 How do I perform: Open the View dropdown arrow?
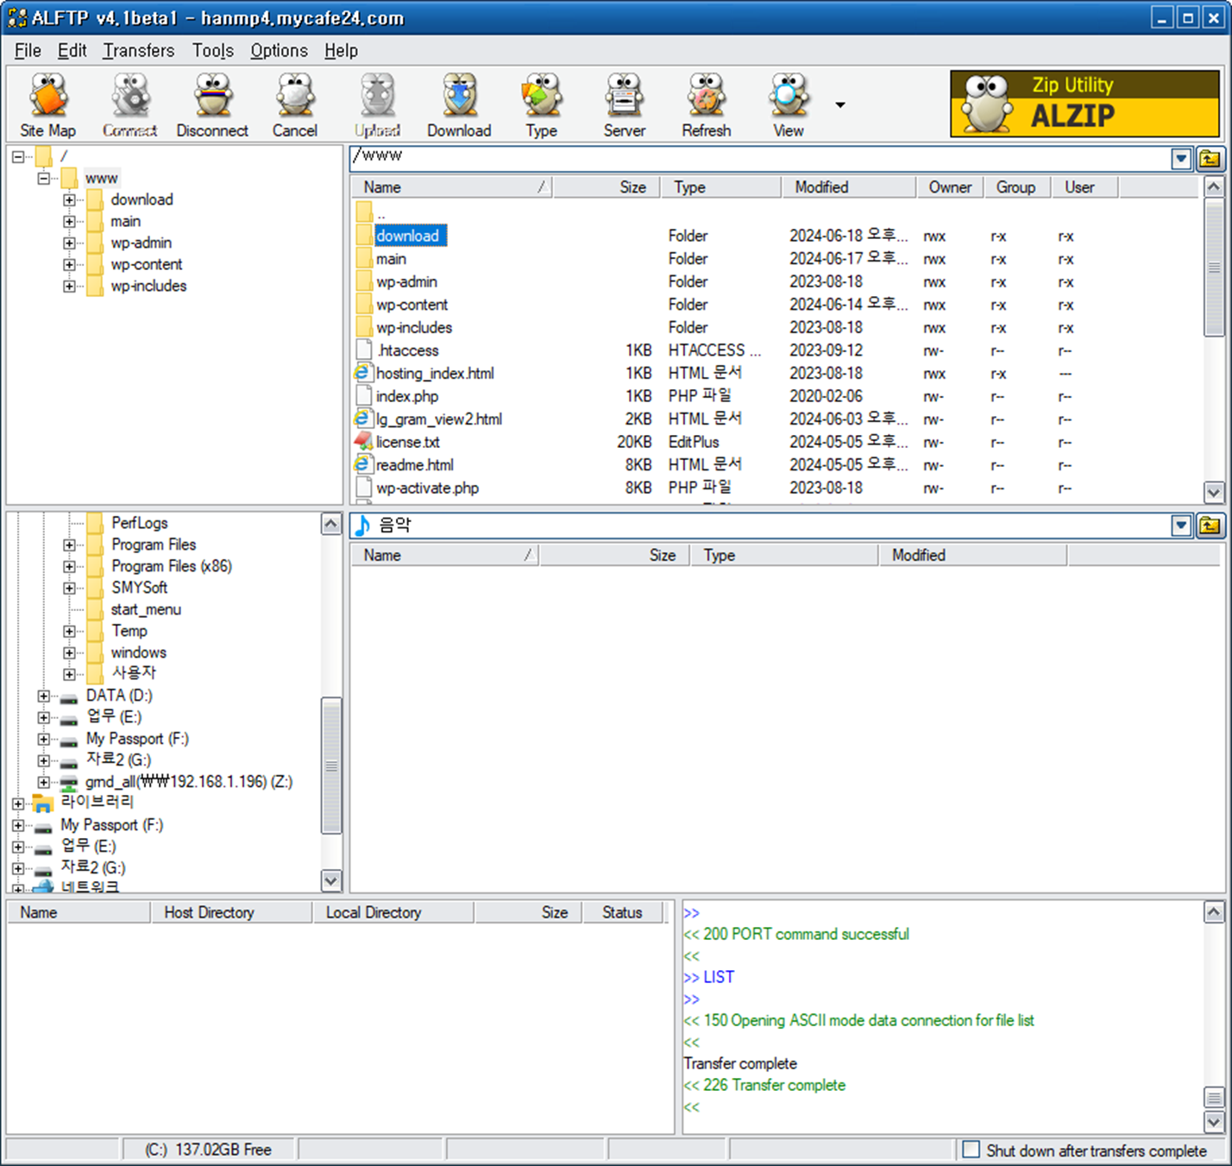(839, 104)
